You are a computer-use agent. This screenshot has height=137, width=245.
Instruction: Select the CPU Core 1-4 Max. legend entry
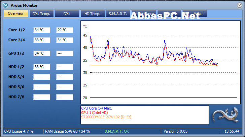click(97, 108)
